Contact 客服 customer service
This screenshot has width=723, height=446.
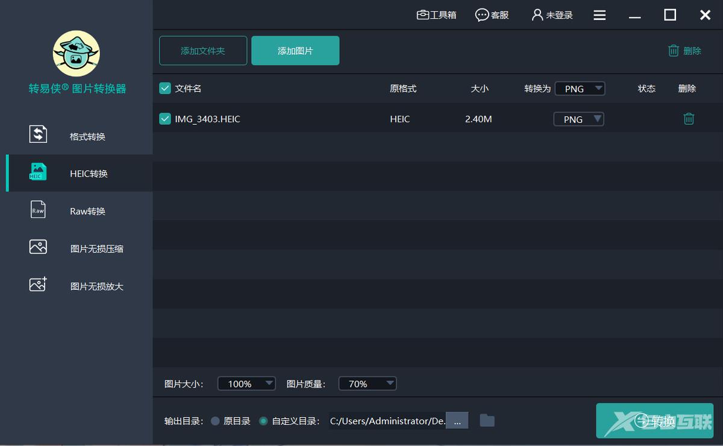point(492,15)
